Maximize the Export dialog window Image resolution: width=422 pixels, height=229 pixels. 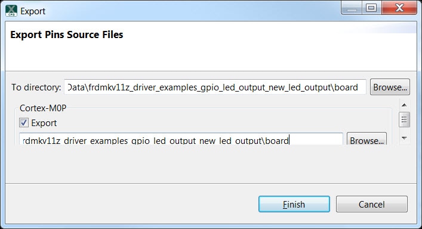coord(371,8)
